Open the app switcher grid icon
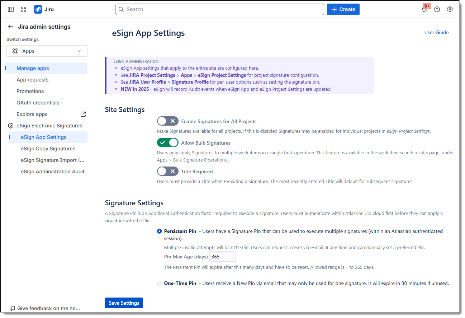465x318 pixels. point(24,9)
